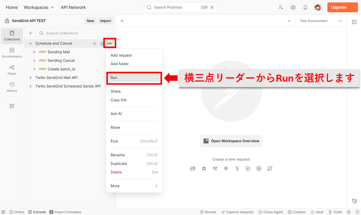361x215 pixels.
Task: Click the three-dot options button for collection
Action: coord(109,43)
